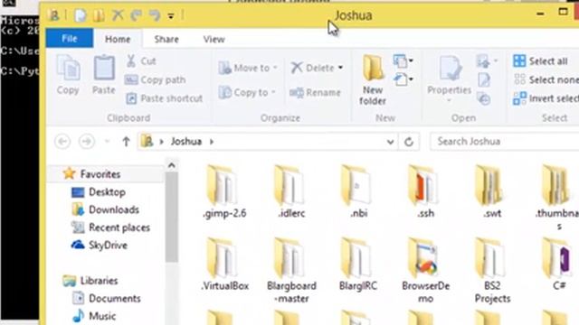
Task: Click the Undo quick access icon
Action: click(137, 15)
